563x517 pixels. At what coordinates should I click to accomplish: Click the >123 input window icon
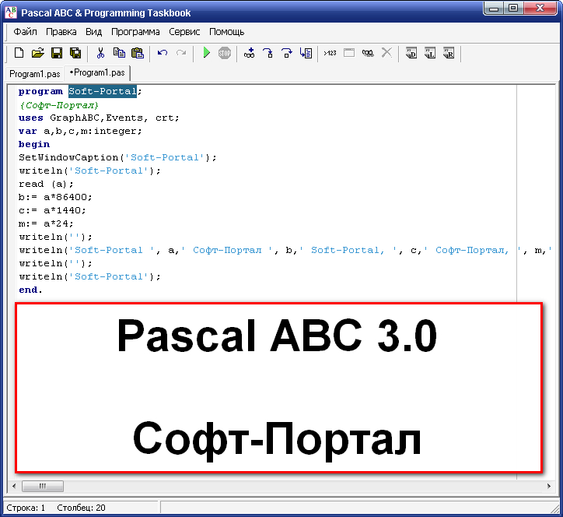[x=330, y=53]
